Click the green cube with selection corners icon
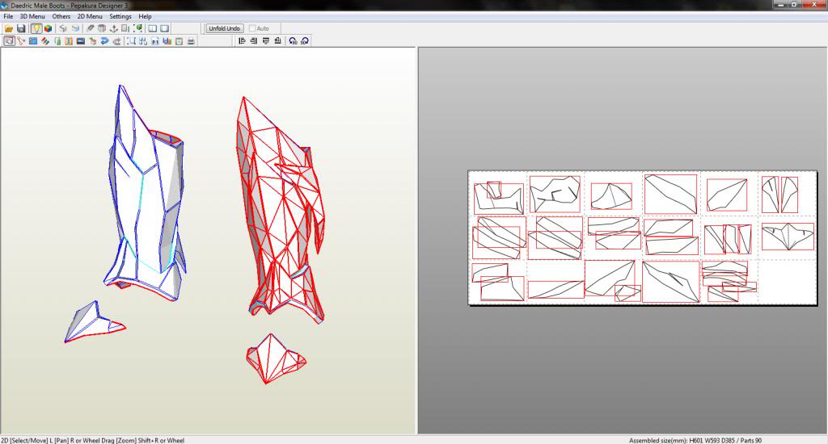The image size is (828, 444). [x=137, y=28]
